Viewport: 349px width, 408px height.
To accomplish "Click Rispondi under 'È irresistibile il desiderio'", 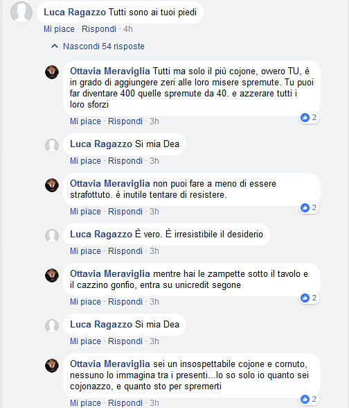I will pos(125,251).
